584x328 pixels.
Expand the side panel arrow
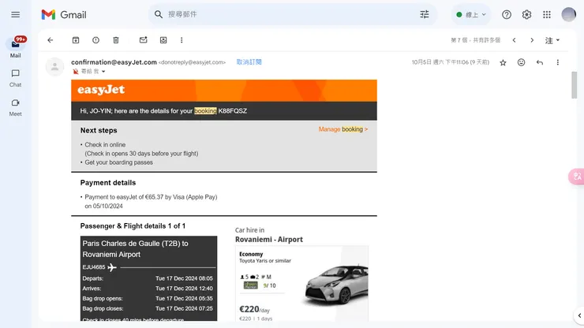[579, 315]
